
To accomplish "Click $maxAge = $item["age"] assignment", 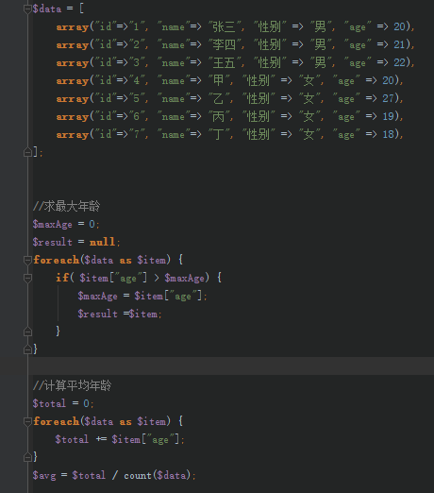I will coord(142,296).
